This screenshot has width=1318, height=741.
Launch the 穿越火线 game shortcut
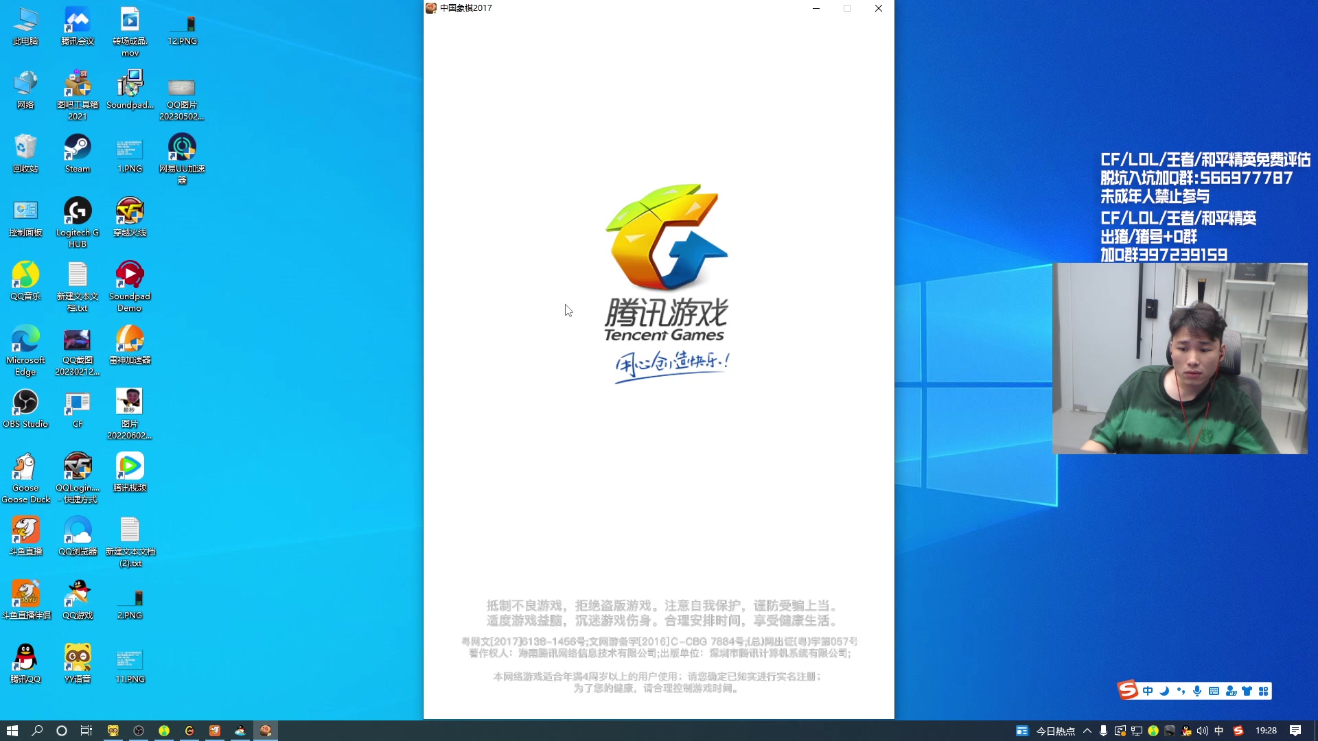click(130, 217)
